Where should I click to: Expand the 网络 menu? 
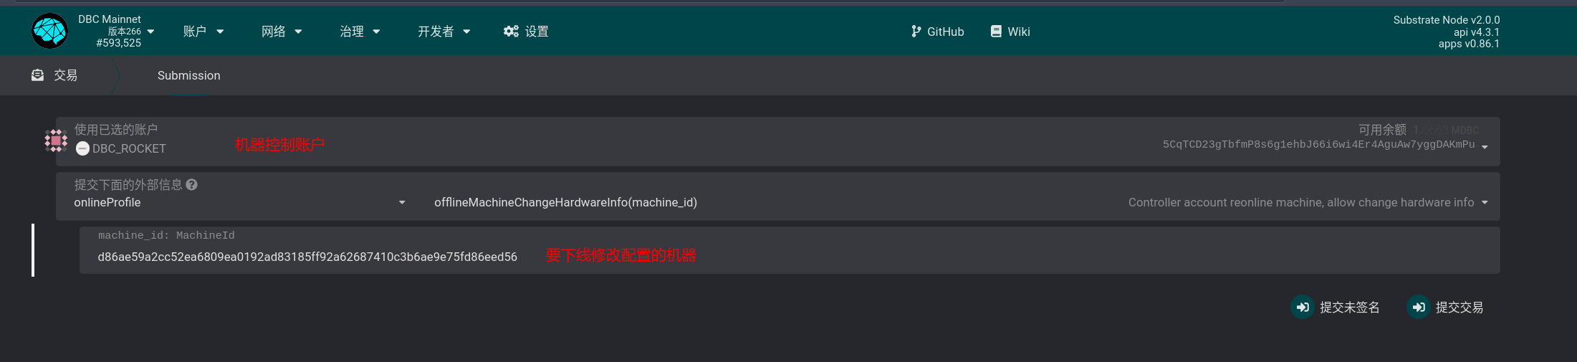coord(282,32)
